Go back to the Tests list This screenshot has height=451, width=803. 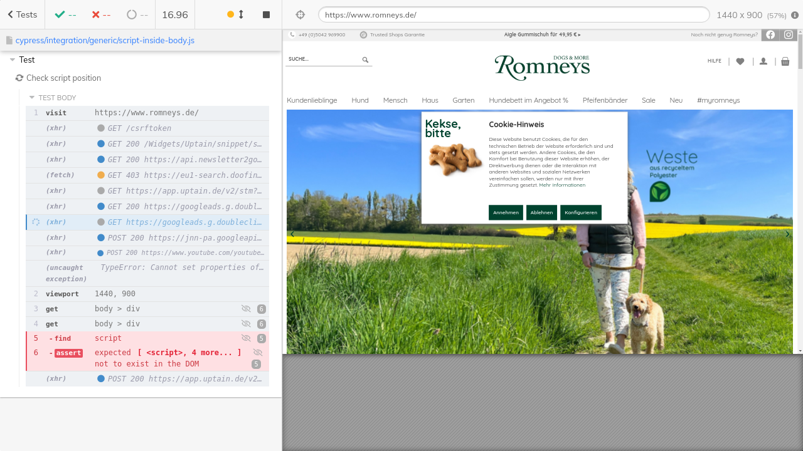point(22,14)
